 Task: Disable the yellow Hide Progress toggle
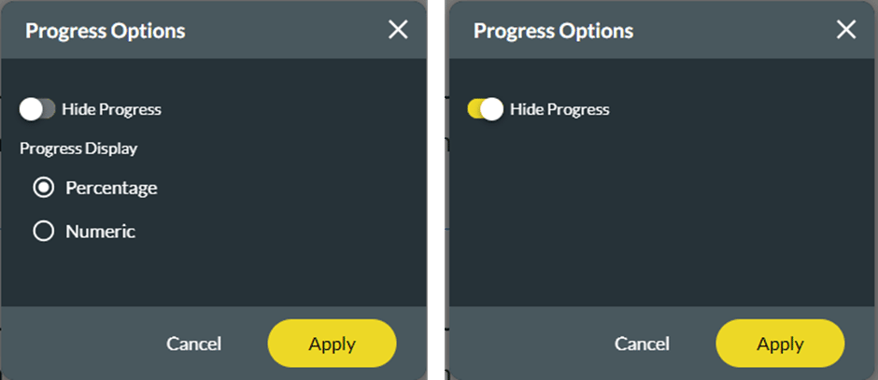click(486, 109)
